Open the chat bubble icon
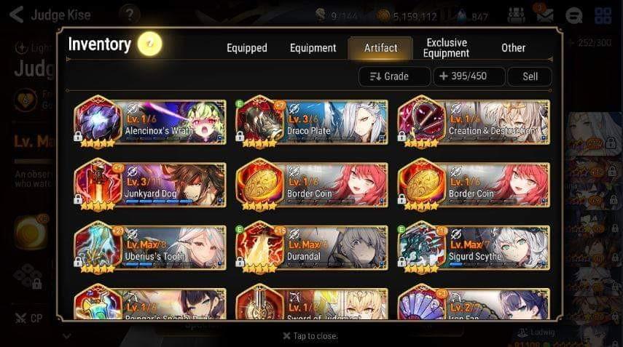 click(x=573, y=15)
